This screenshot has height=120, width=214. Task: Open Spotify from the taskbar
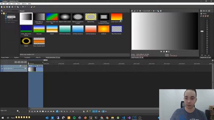point(74,118)
